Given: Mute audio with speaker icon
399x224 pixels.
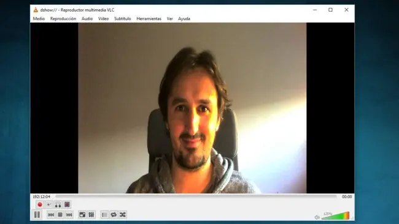Looking at the screenshot, I should pos(317,217).
